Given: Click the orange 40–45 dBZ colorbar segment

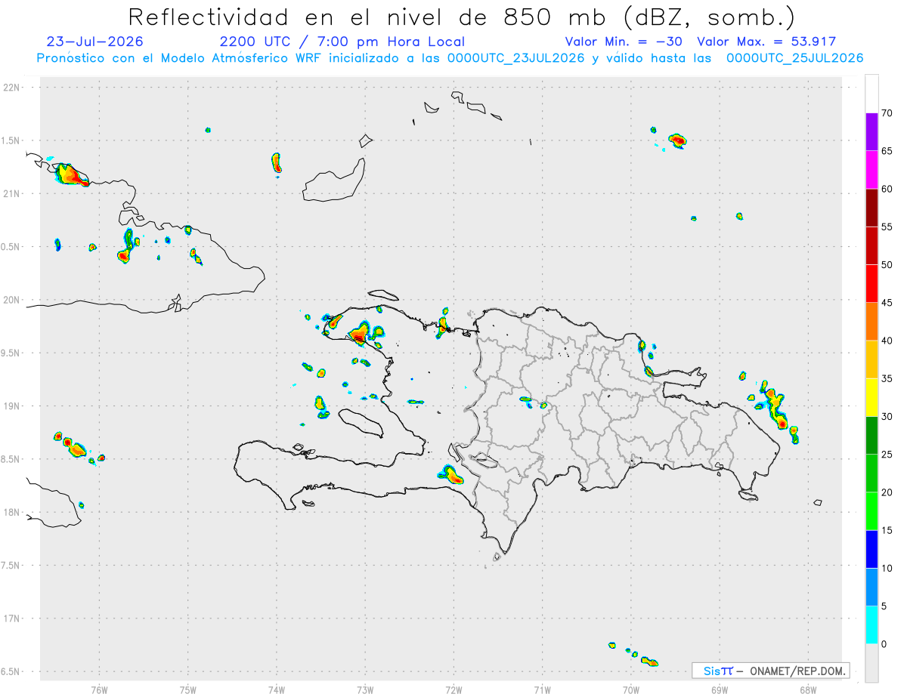Looking at the screenshot, I should [x=871, y=322].
